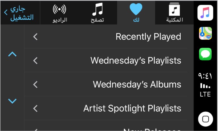
Task: Tap the blue heart For You icon
Action: click(x=136, y=9)
